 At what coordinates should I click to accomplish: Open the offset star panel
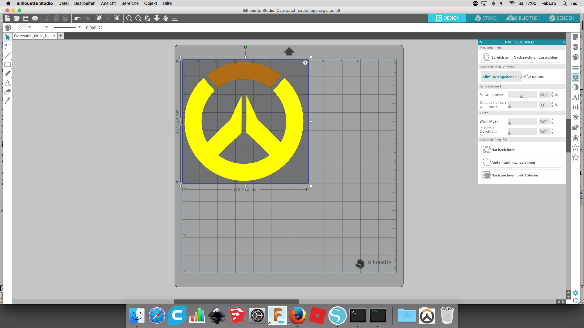pos(575,137)
